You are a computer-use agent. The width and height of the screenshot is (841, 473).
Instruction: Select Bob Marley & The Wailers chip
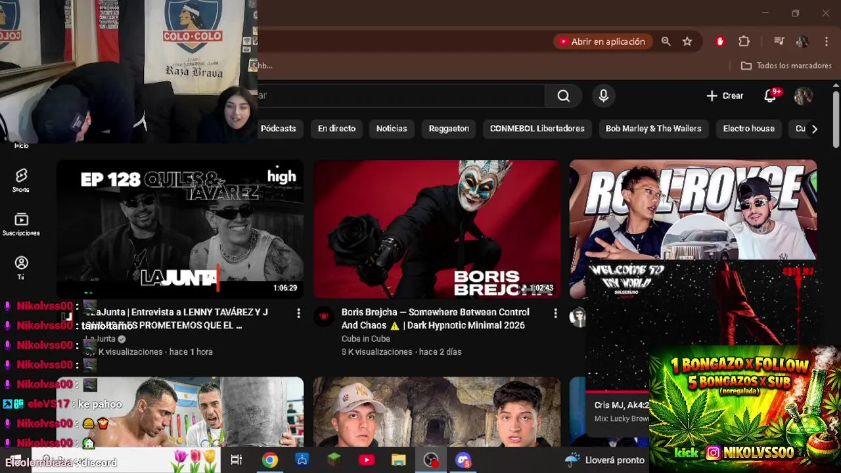653,129
